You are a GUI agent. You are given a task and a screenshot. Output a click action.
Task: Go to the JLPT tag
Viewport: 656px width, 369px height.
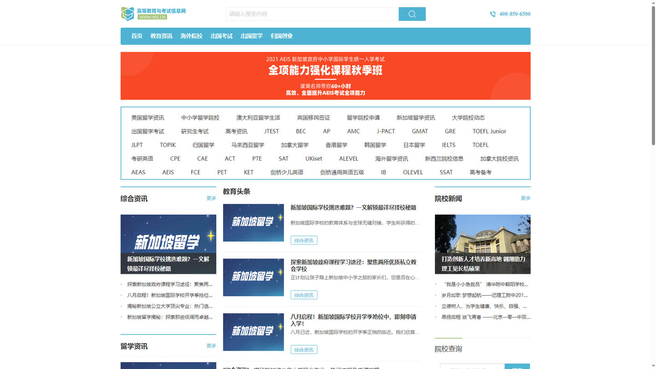pos(137,145)
